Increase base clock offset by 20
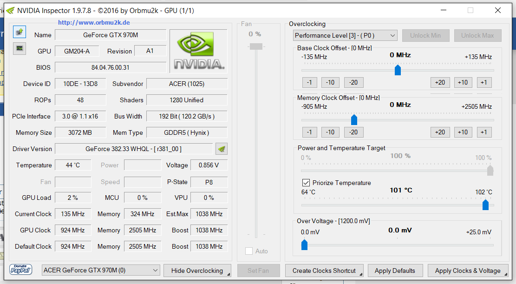The height and width of the screenshot is (284, 516). pos(440,82)
